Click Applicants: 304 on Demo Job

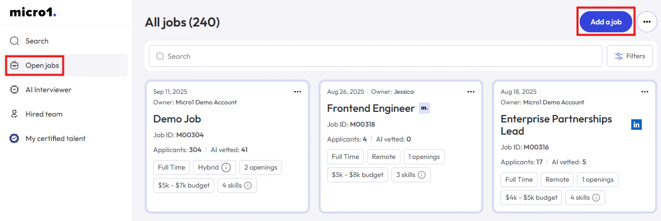tap(177, 150)
